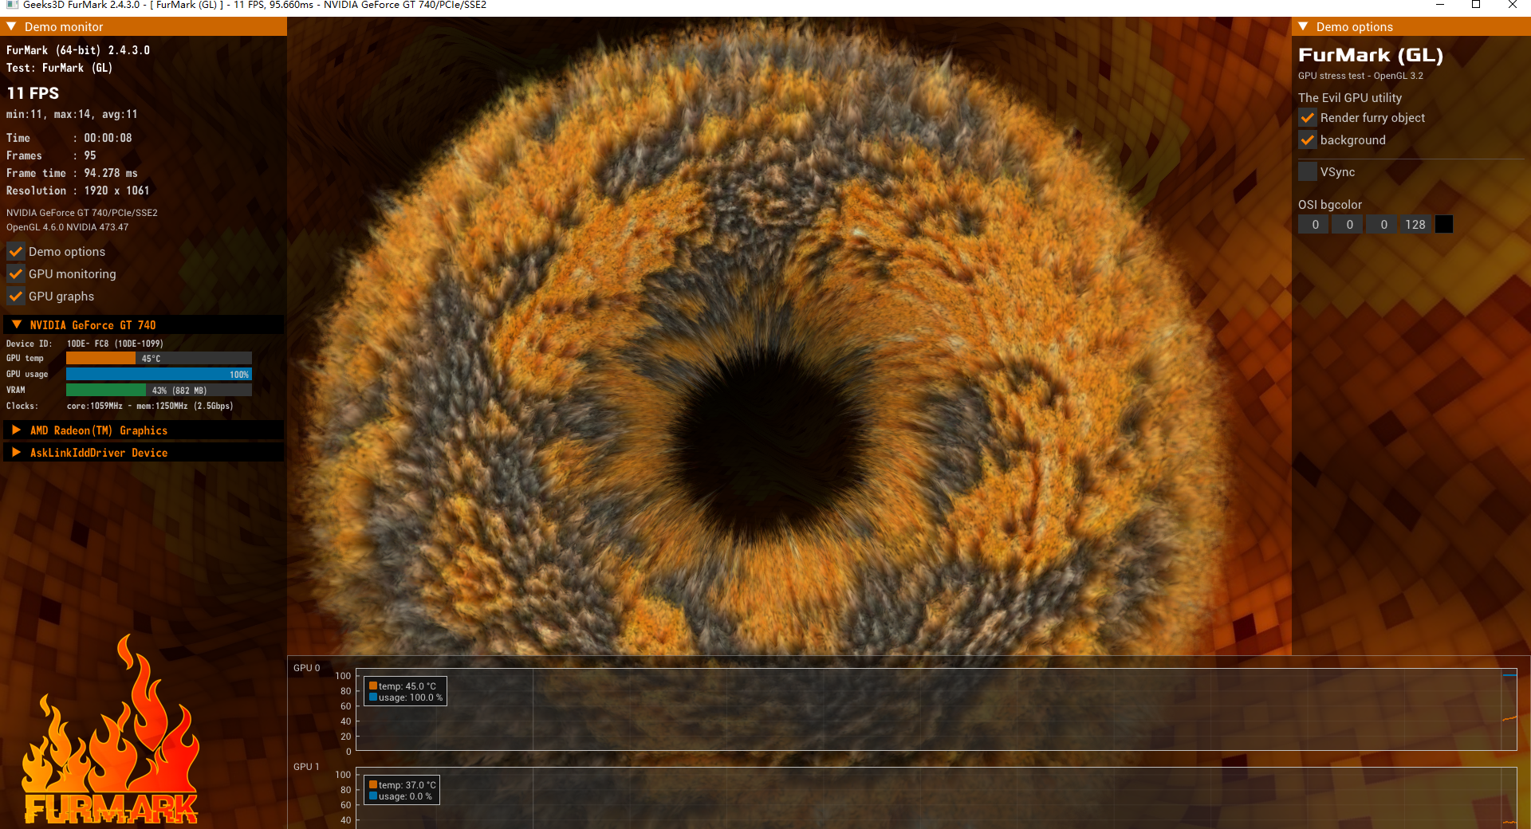The height and width of the screenshot is (829, 1531).
Task: Open the black OSI bgcolor color swatch
Action: [1444, 225]
